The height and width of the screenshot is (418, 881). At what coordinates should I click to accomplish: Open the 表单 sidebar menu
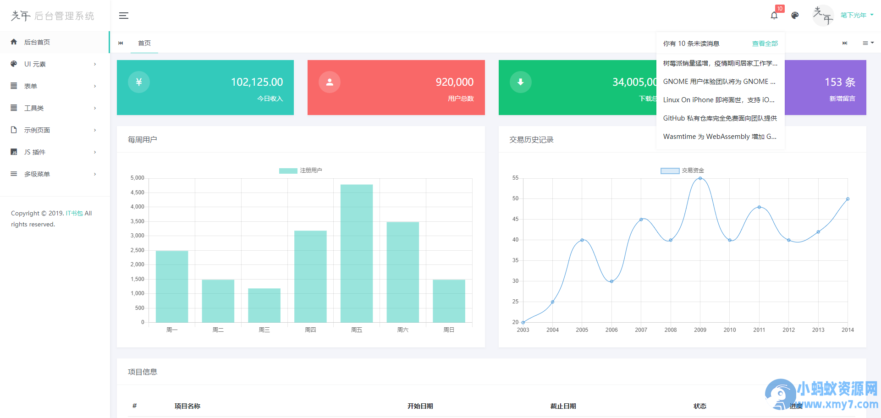[x=55, y=86]
